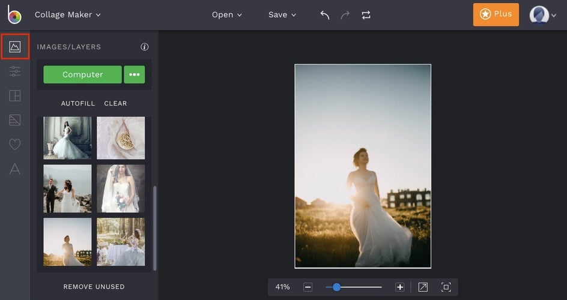Select the Text tool icon
Screen dimensions: 567x300
pos(15,169)
